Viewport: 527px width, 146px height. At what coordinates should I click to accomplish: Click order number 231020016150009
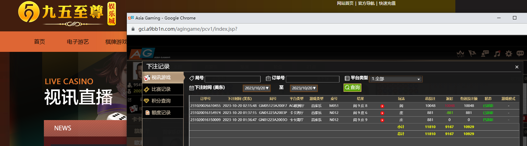click(205, 120)
